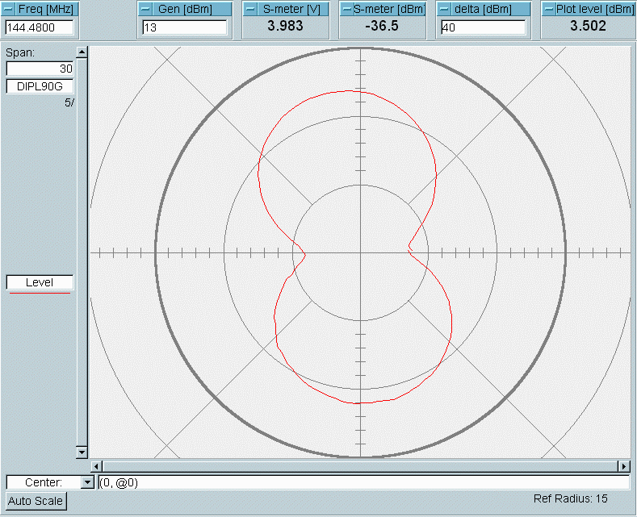The image size is (637, 517).
Task: Click the Gen [dBm] value field
Action: [185, 27]
